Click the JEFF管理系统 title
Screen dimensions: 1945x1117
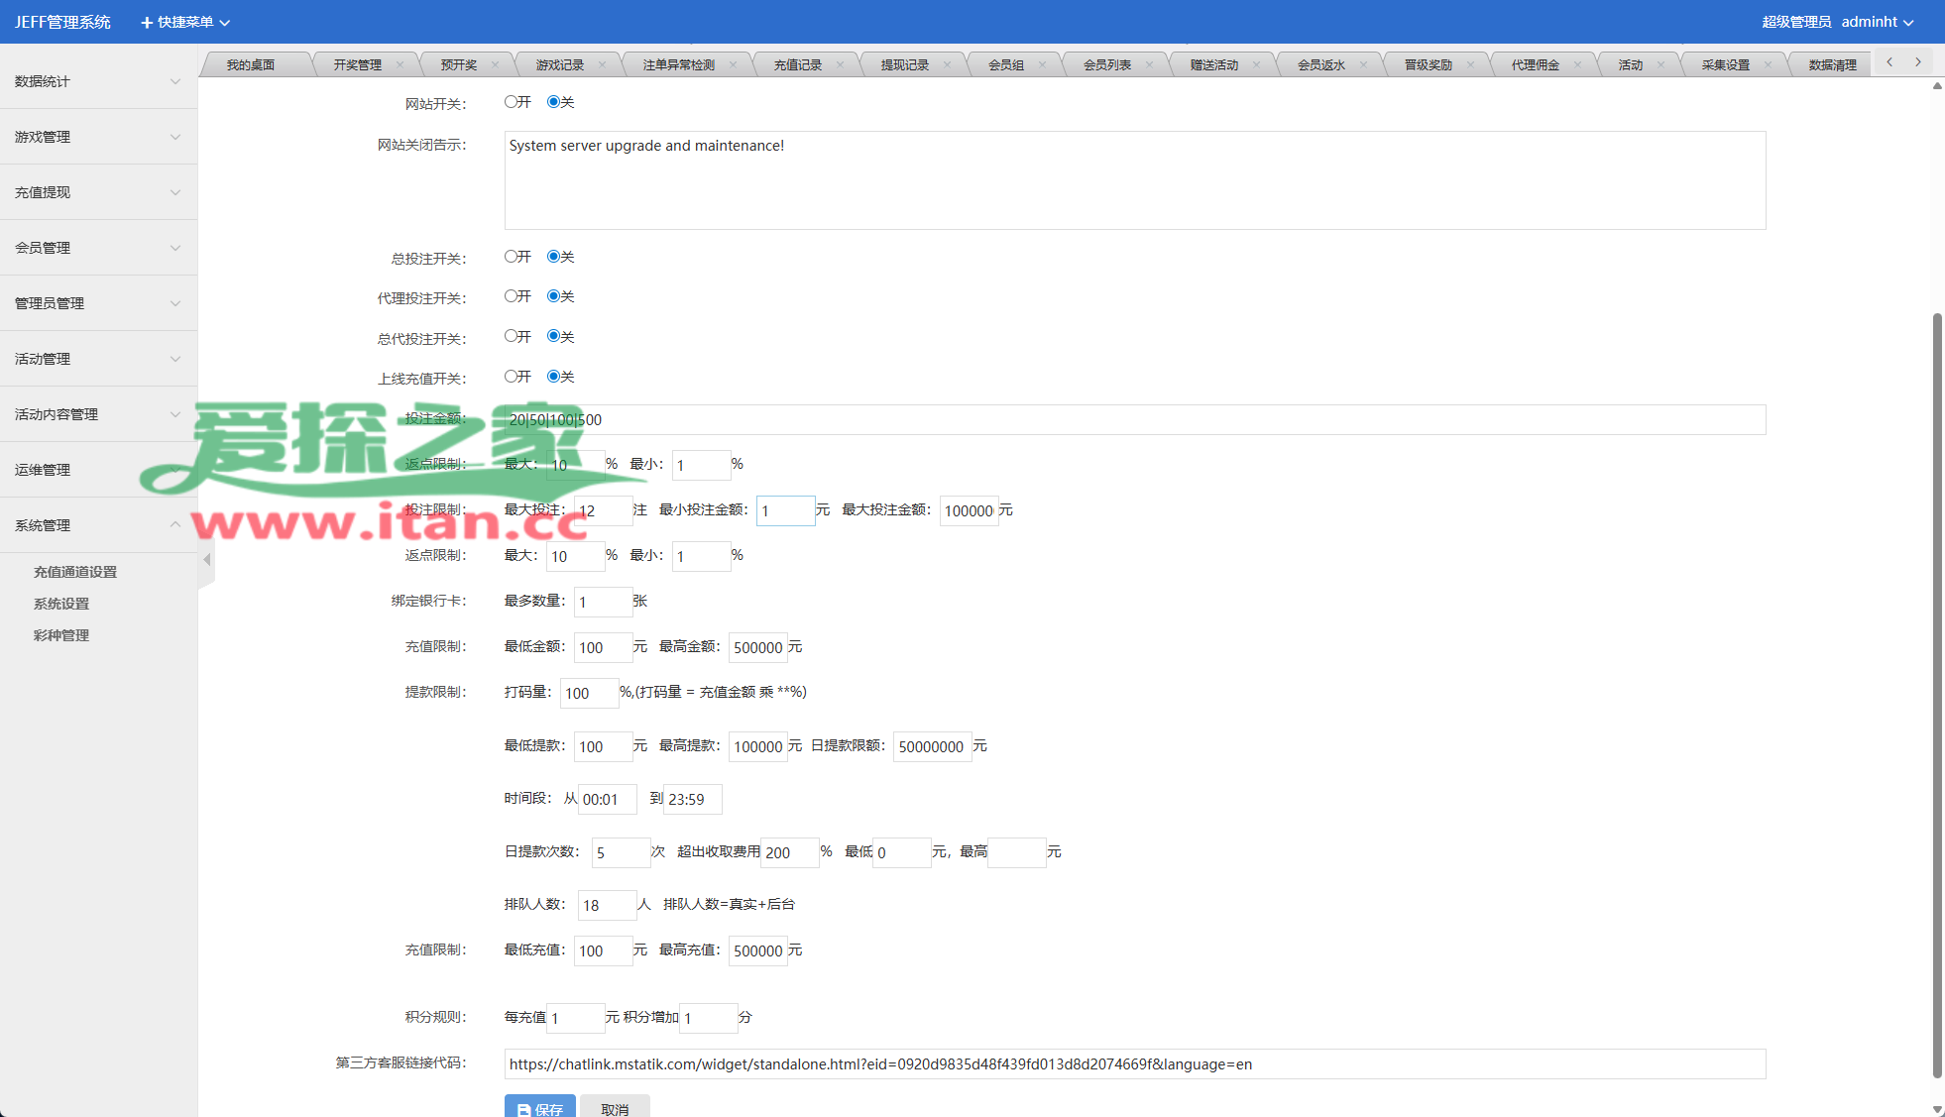[62, 22]
